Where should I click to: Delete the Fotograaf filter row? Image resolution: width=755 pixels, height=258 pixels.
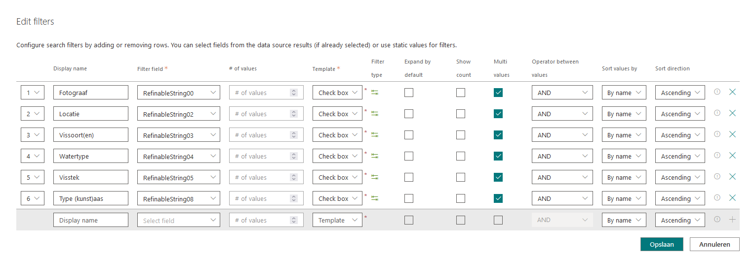pos(732,92)
